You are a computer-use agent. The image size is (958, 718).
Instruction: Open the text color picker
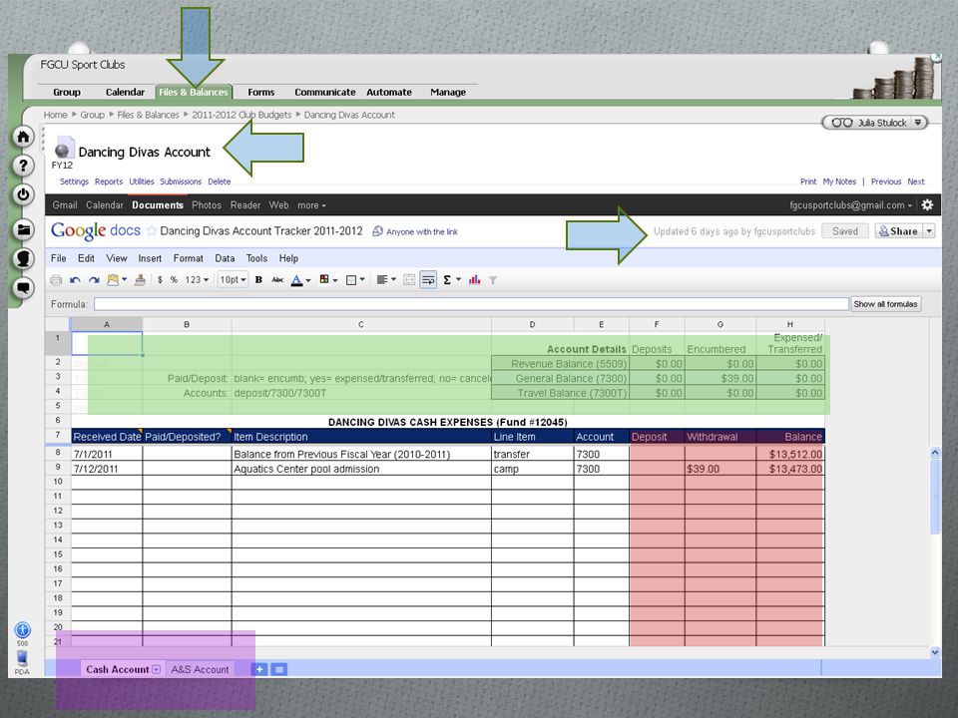click(x=300, y=280)
